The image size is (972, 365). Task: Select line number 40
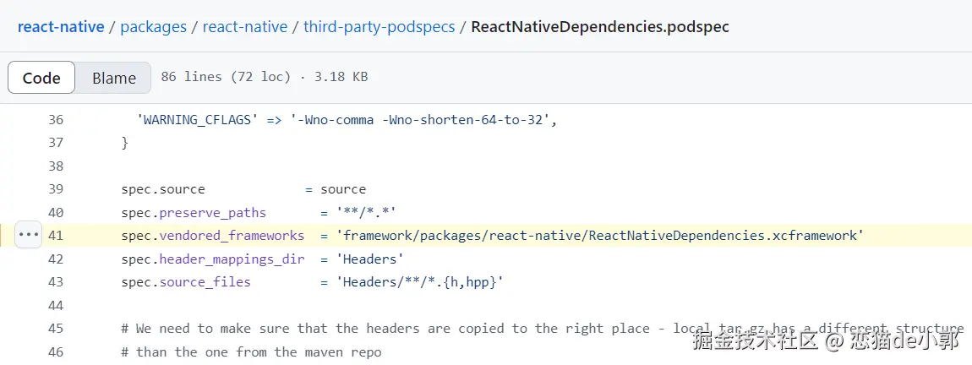(56, 213)
